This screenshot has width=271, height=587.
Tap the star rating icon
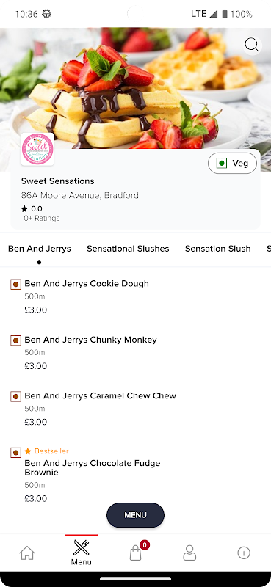[x=25, y=209]
